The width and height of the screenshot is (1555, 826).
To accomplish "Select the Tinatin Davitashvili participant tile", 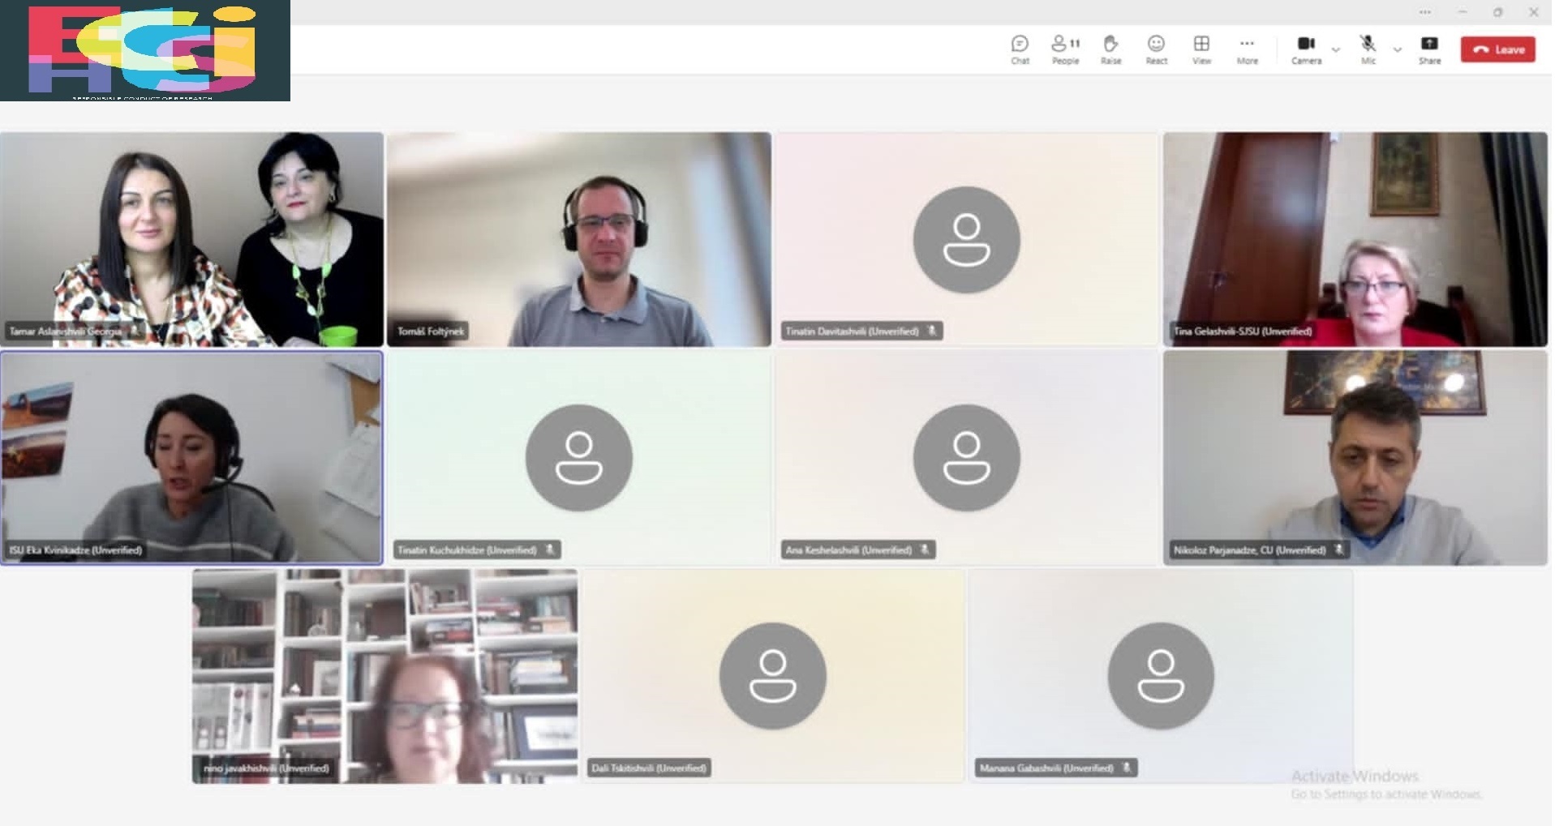I will click(x=966, y=239).
